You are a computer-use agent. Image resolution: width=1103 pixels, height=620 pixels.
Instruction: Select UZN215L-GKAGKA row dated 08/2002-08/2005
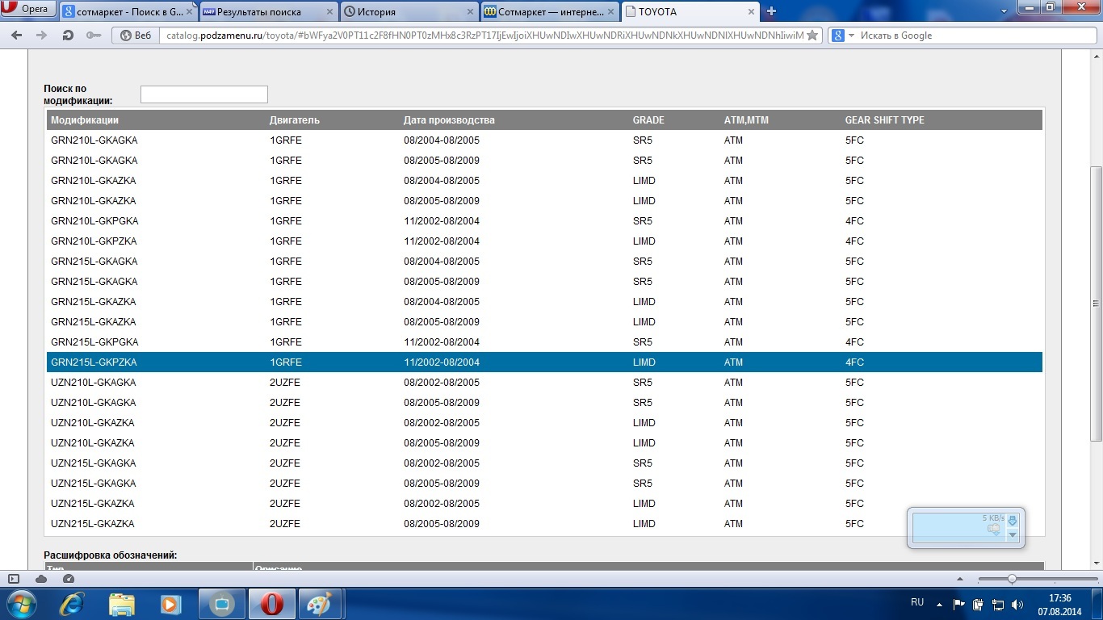[544, 463]
